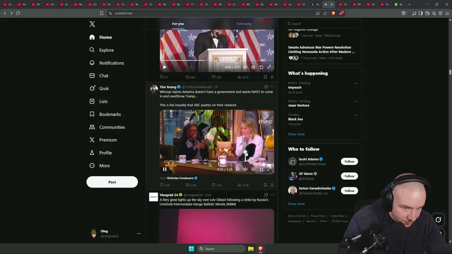
Task: Open the Brave Shields lion icon
Action: pyautogui.click(x=333, y=13)
